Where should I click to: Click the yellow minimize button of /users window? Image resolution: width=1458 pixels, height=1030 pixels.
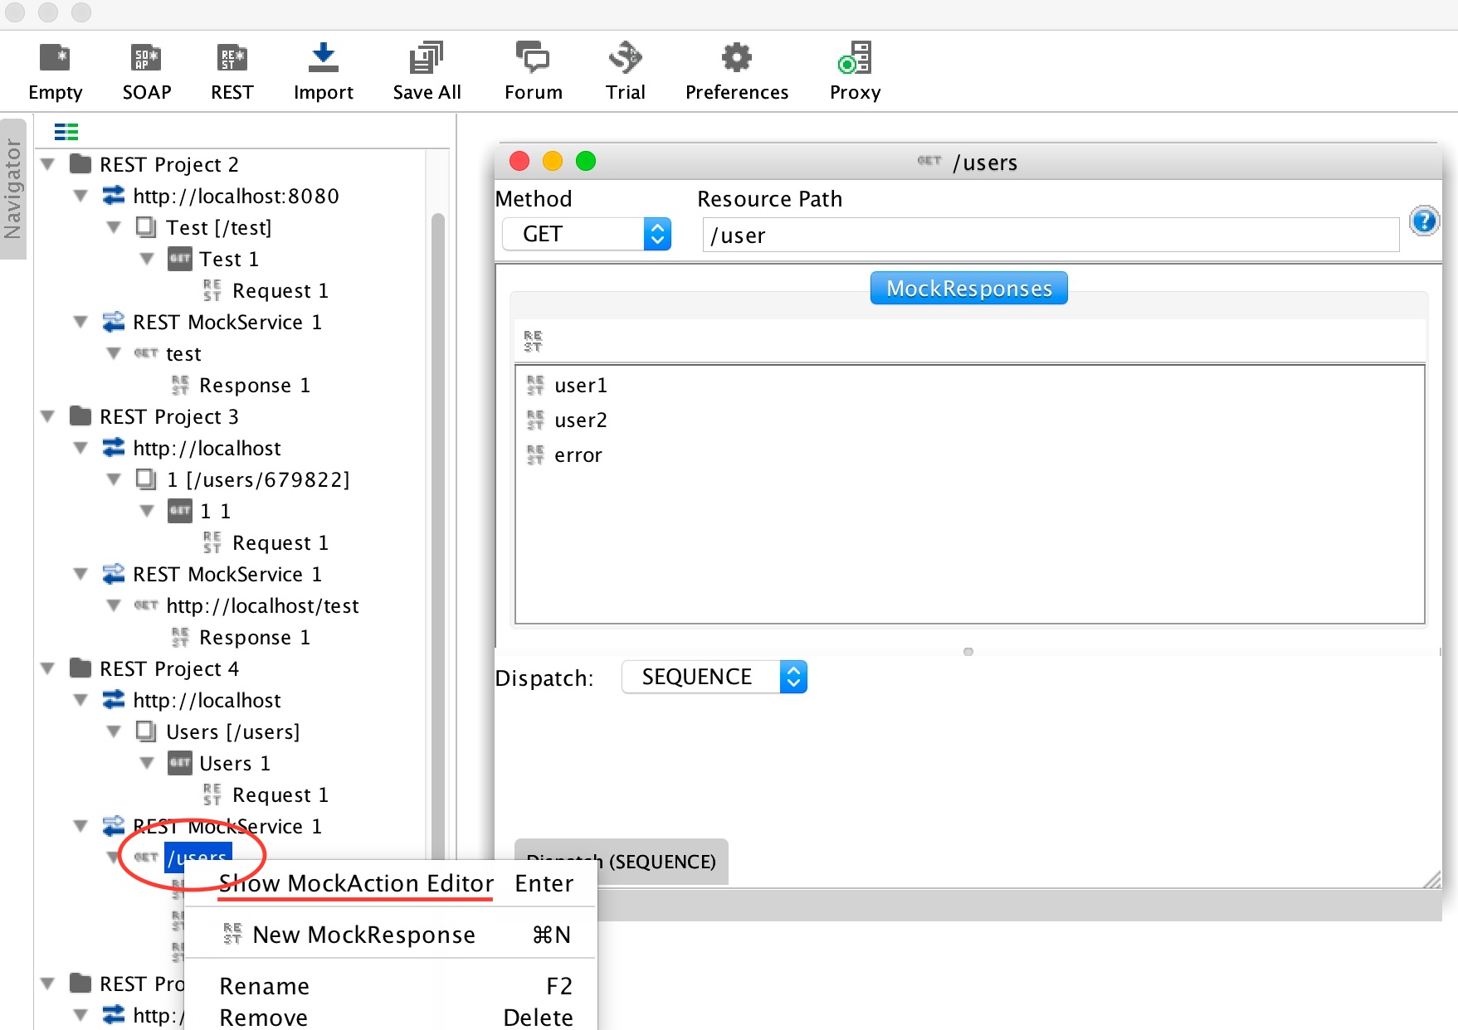coord(553,161)
